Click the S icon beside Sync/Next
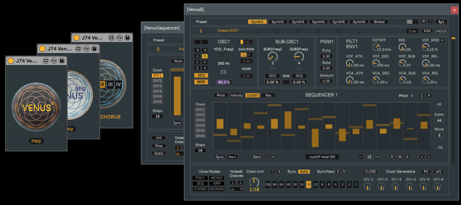Viewport: 461px width, 205px height. [x=338, y=171]
